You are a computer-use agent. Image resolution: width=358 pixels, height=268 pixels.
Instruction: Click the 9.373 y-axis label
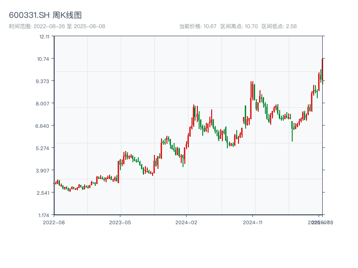(x=44, y=81)
